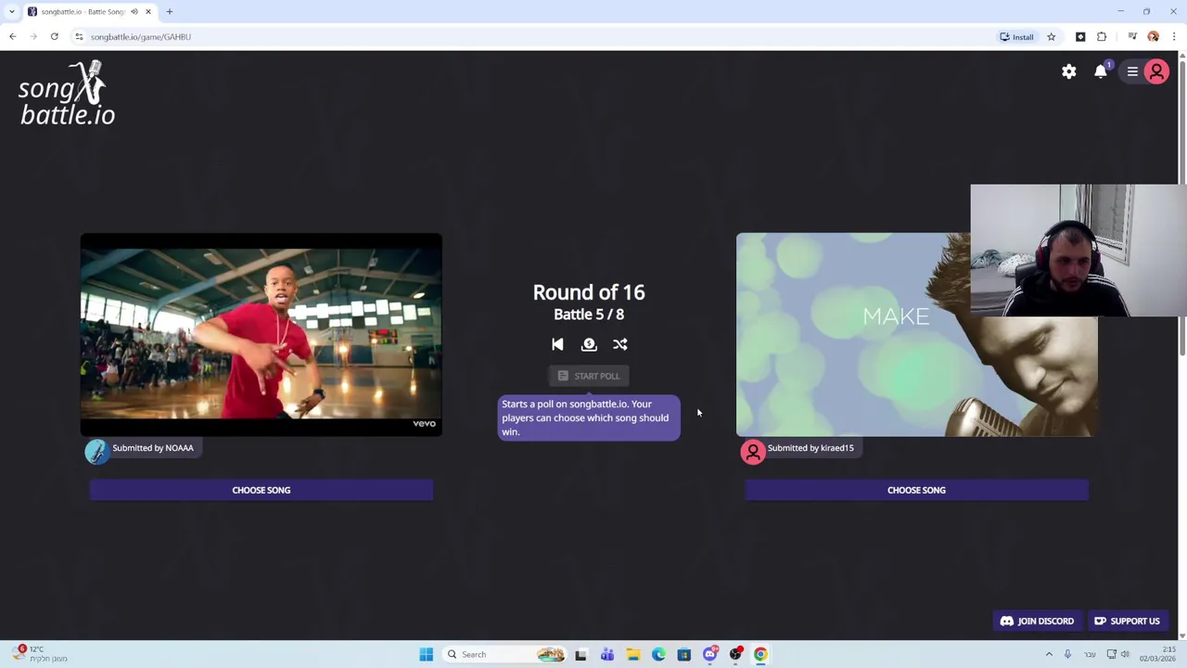Click the SUPPORT US button
This screenshot has height=668, width=1187.
click(1127, 621)
